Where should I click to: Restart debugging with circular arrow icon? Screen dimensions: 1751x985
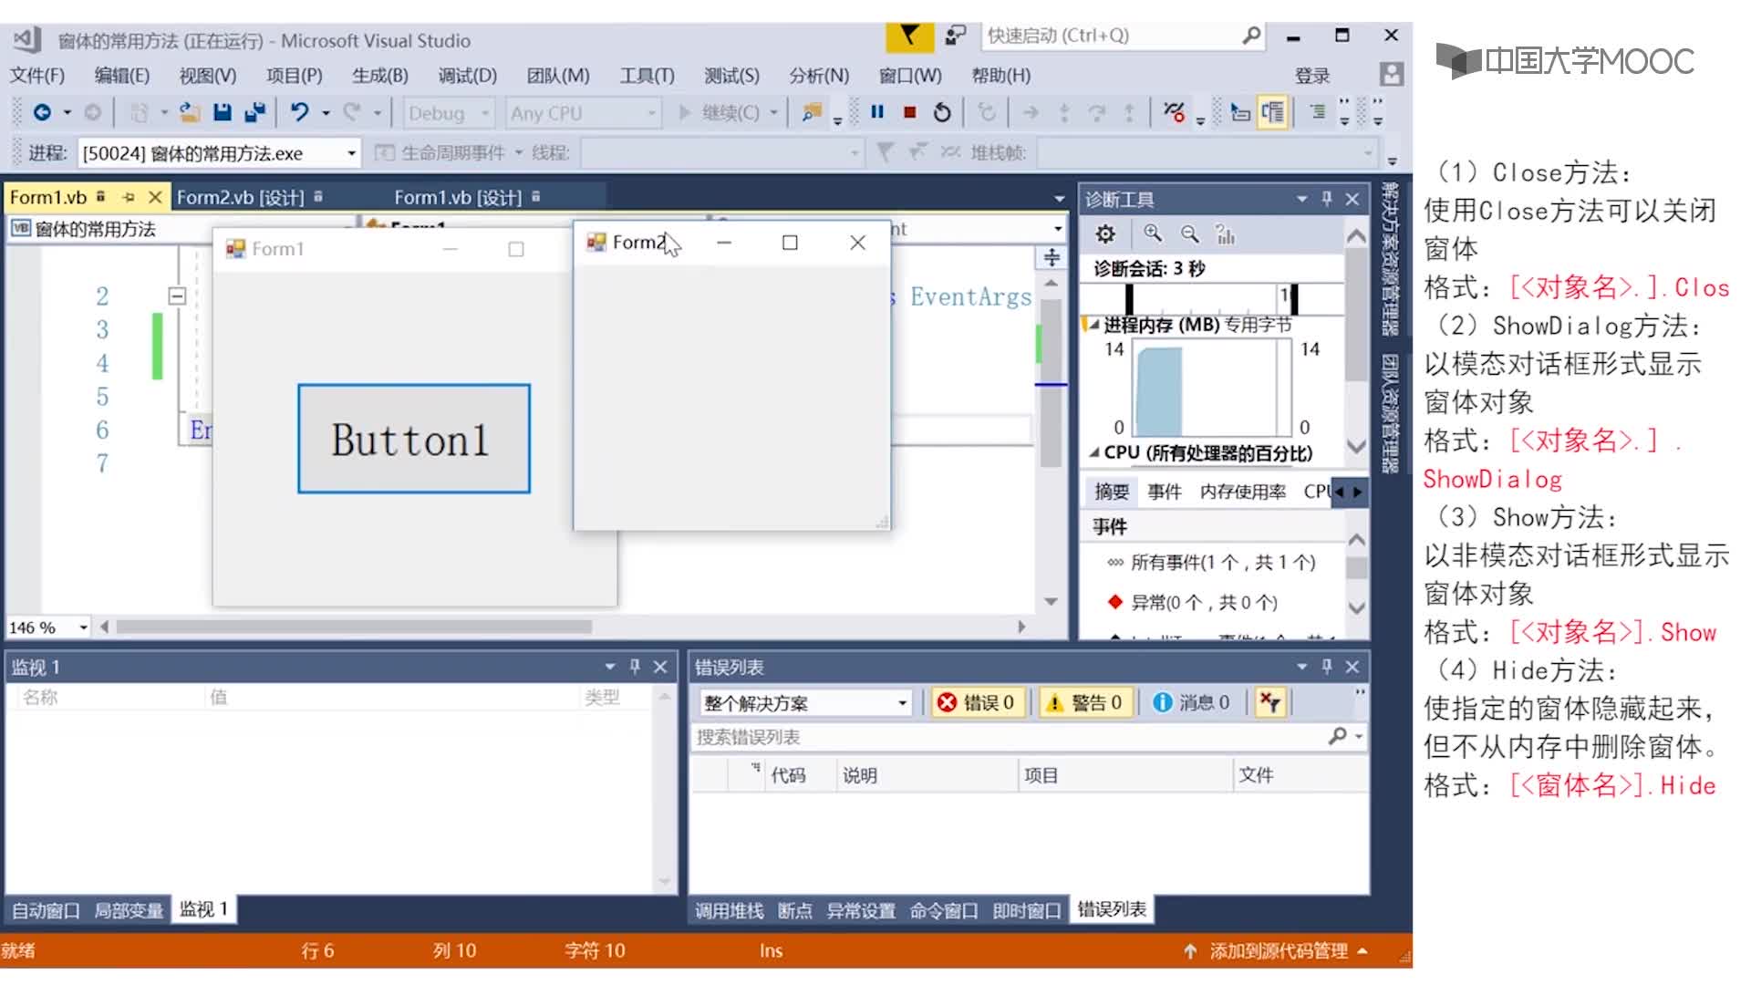coord(942,112)
